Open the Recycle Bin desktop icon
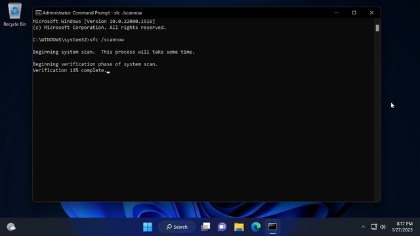Screen dimensions: 420x236 [x=14, y=14]
